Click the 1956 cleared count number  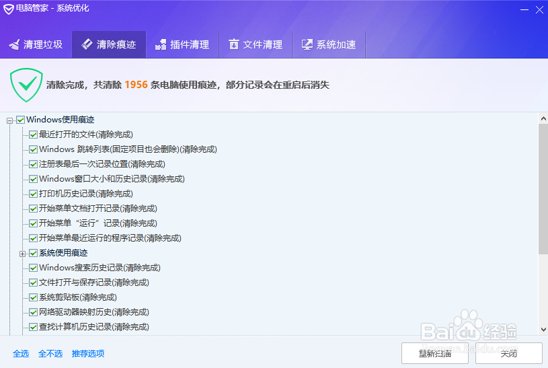pos(136,85)
